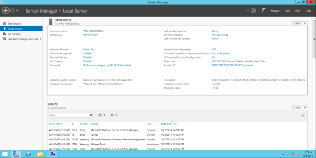Click Server Manager taskbar icon
The width and height of the screenshot is (316, 158).
16,154
